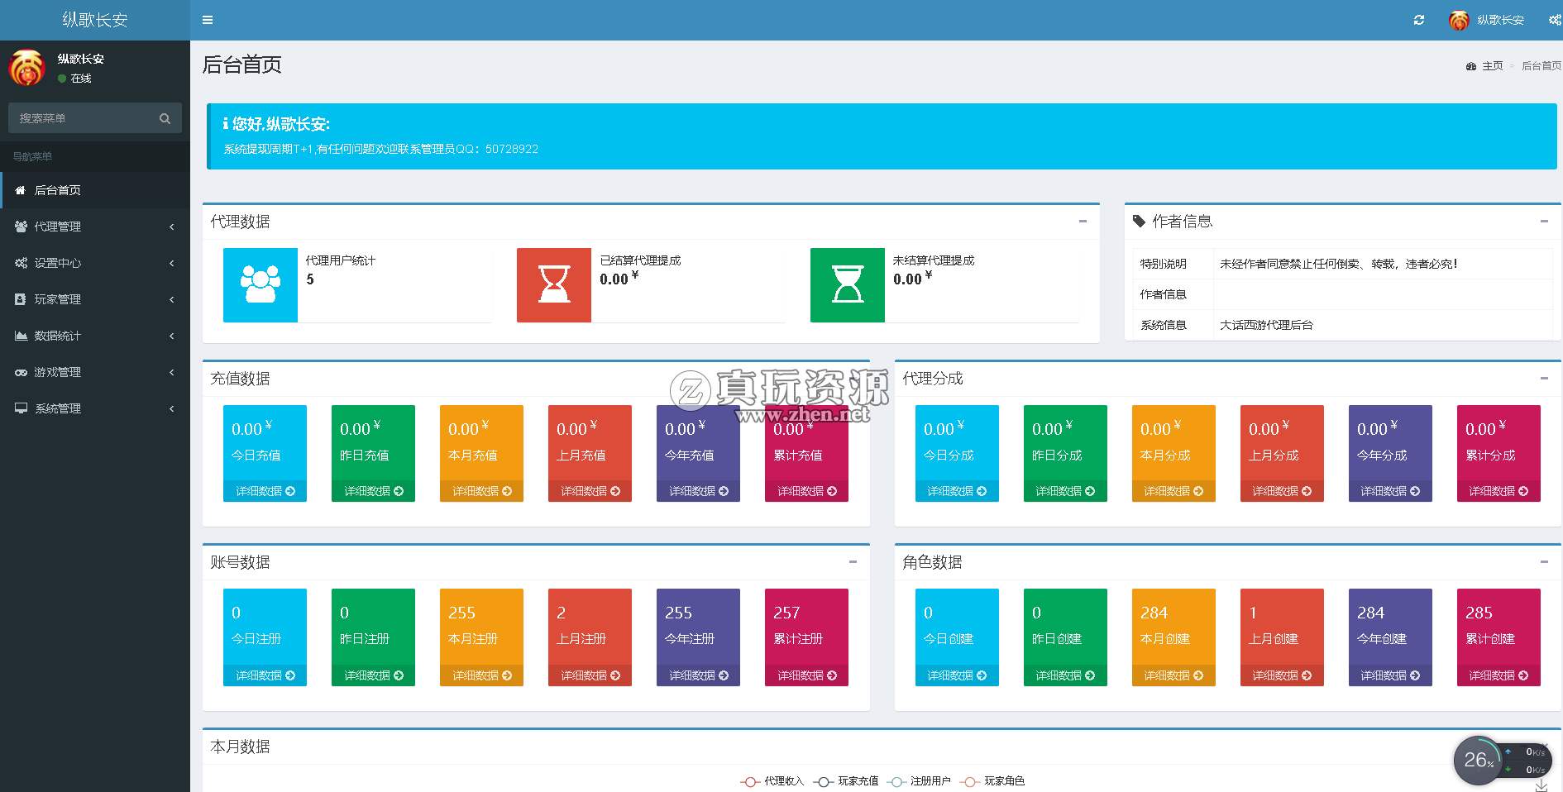Open the 设置中心 sidebar menu
Viewport: 1563px width, 792px height.
click(95, 263)
